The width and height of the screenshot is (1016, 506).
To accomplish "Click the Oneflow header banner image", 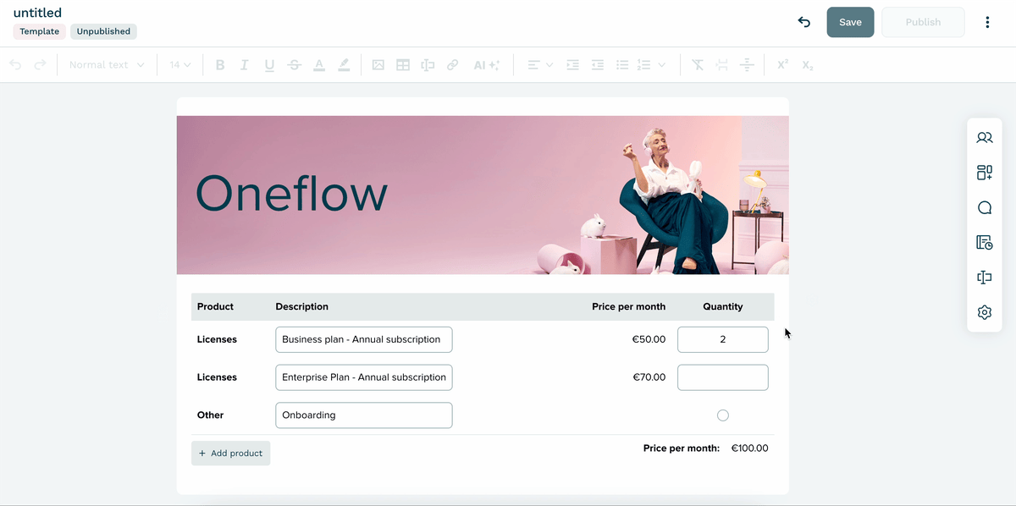I will (483, 195).
